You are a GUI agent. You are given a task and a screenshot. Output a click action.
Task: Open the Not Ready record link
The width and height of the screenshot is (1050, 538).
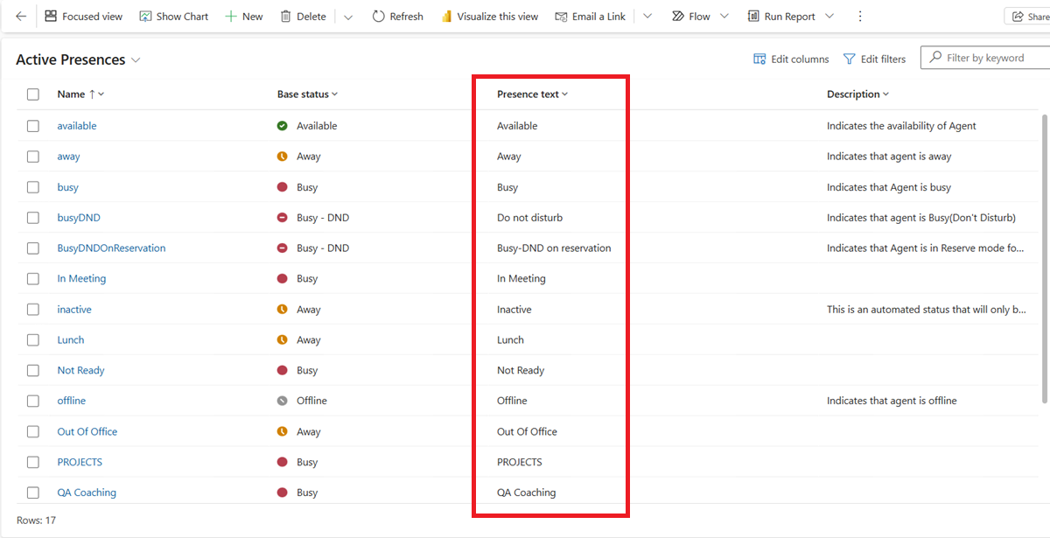point(80,371)
